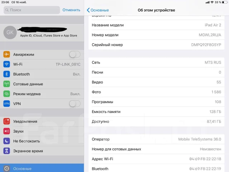Viewport: 229px width, 172px height.
Task: Open Сотовые данные settings
Action: [42, 84]
